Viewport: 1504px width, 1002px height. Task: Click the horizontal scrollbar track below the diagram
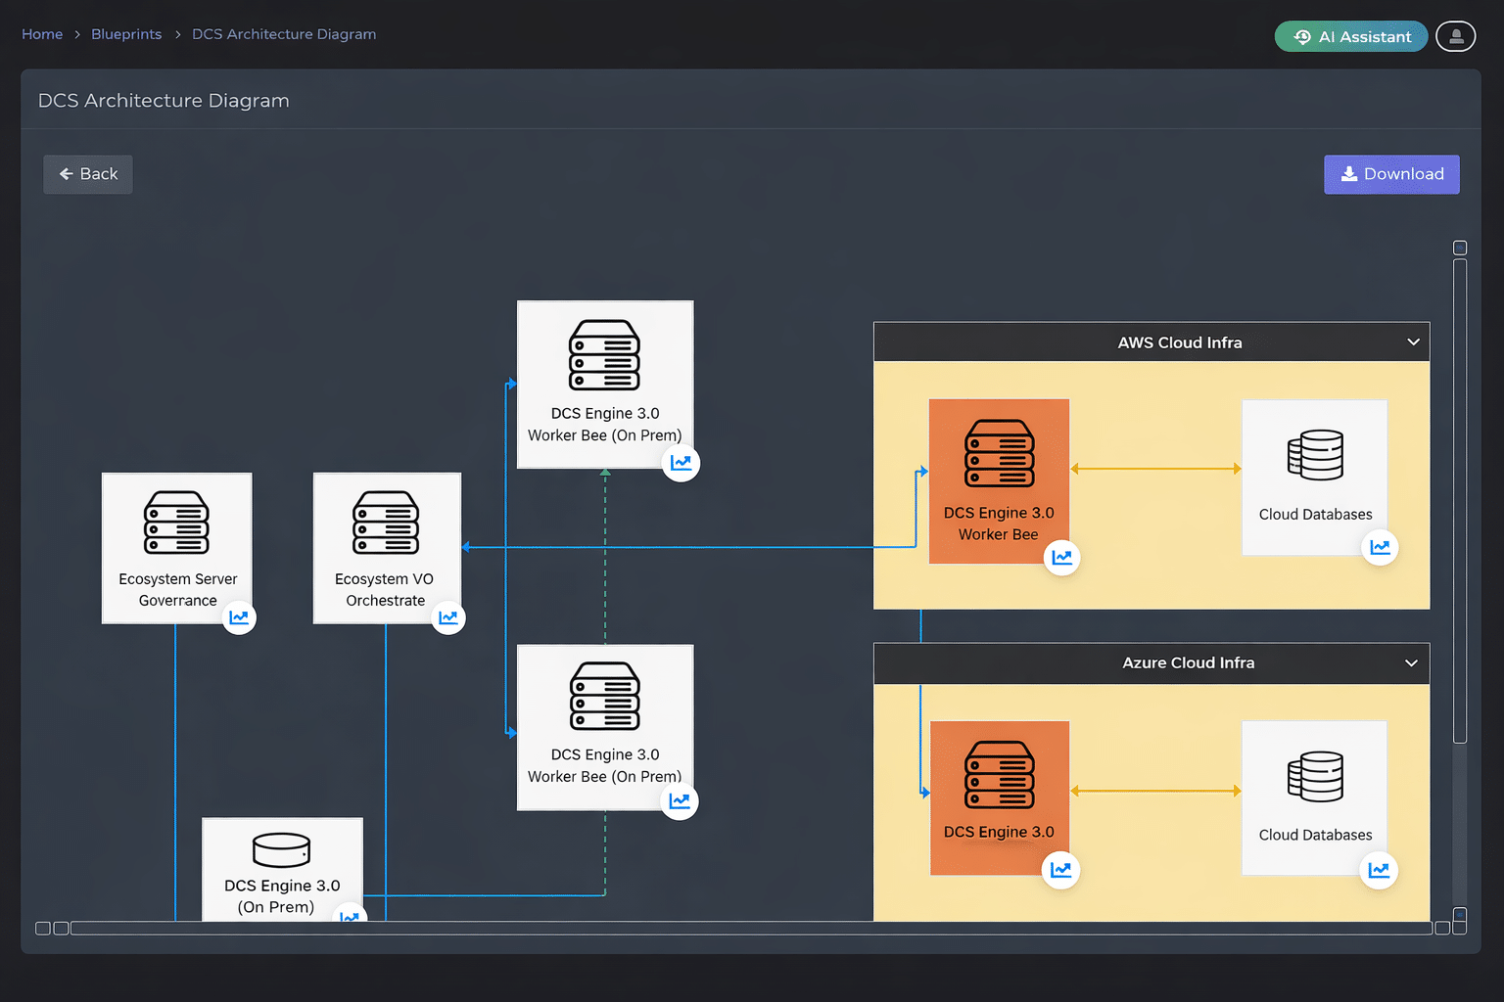tap(750, 928)
